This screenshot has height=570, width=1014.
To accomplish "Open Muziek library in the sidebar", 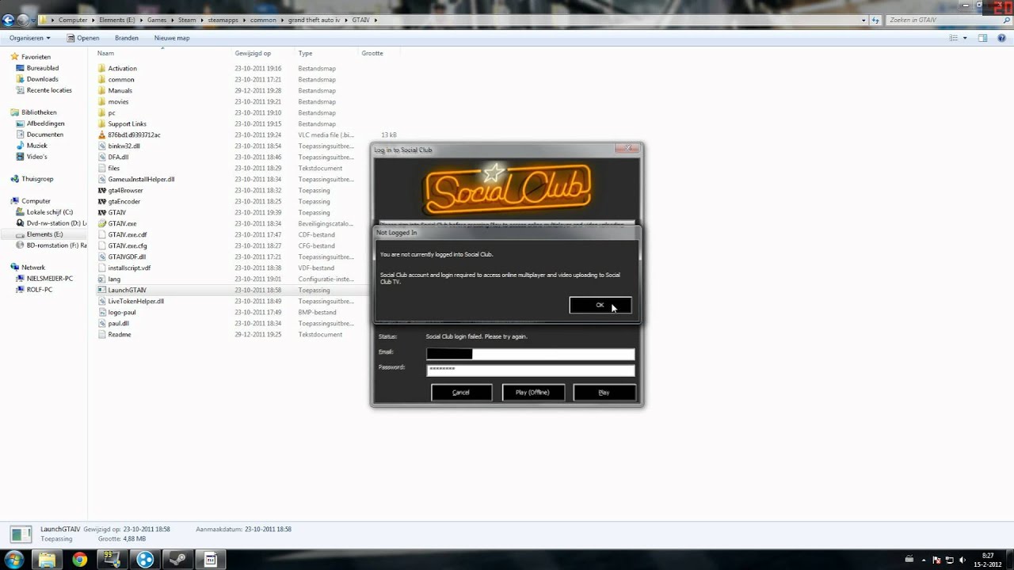I will pos(36,146).
